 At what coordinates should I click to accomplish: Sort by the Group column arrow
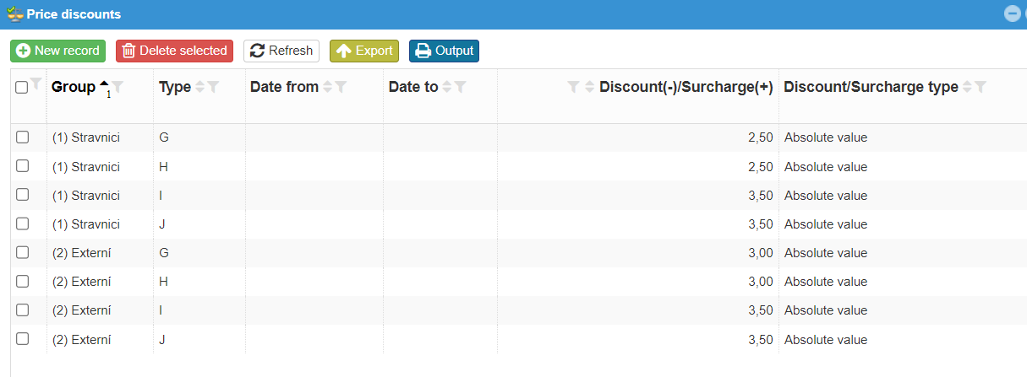(104, 85)
